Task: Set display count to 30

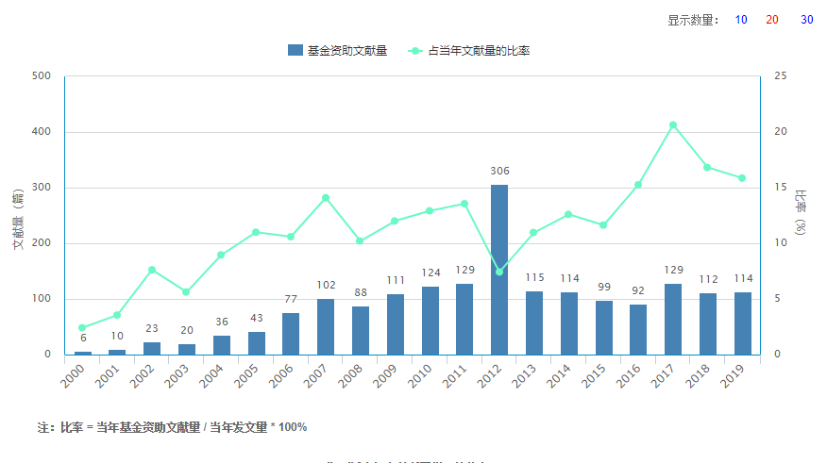Action: 807,20
